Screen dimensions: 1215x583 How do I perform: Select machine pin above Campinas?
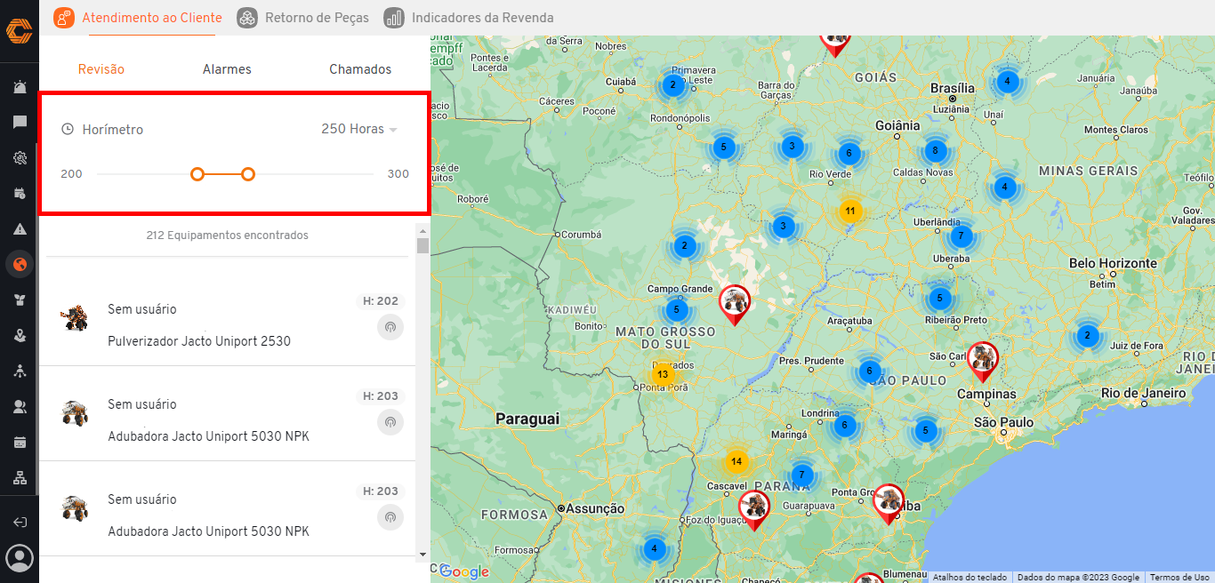tap(983, 361)
